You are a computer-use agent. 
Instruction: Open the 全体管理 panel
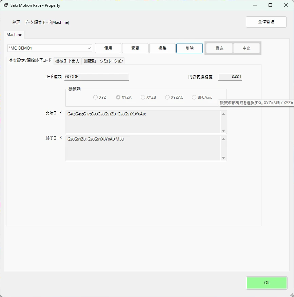tap(266, 22)
